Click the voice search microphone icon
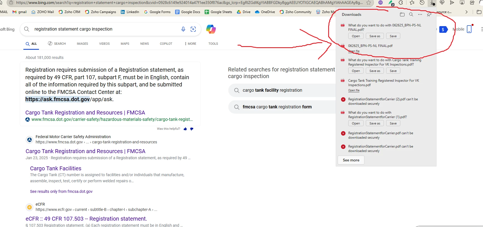 click(183, 29)
